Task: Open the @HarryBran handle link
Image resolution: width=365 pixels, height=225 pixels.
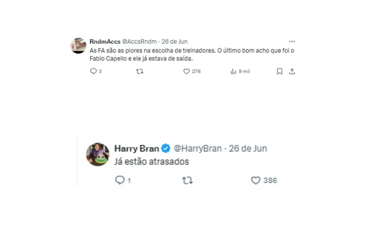Action: (x=197, y=149)
